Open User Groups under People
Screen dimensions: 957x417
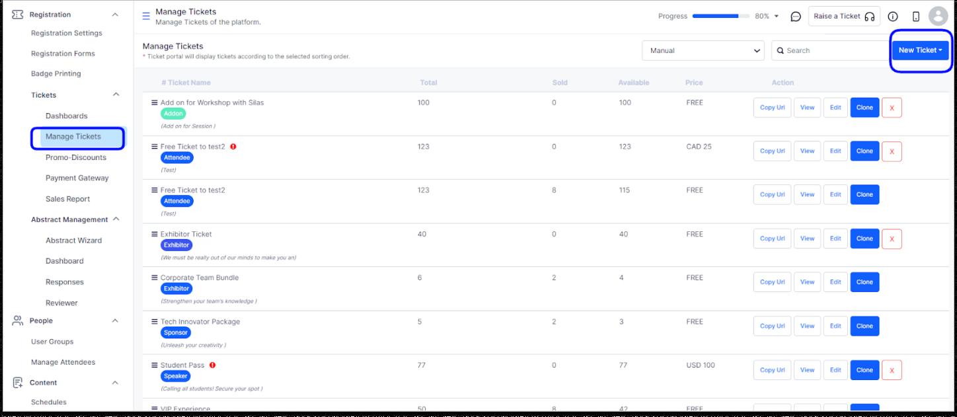pyautogui.click(x=52, y=342)
